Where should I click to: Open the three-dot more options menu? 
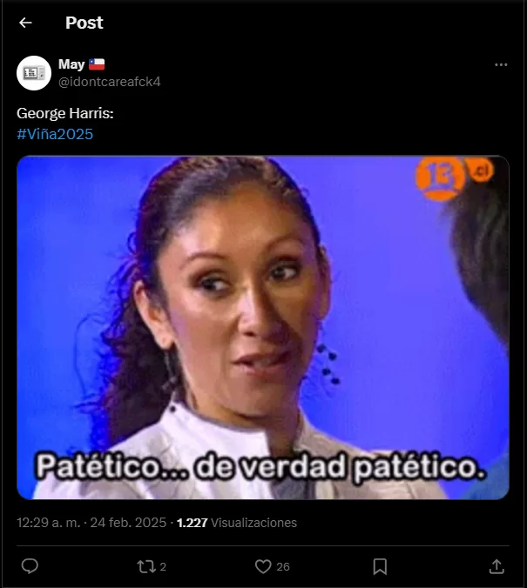click(x=501, y=65)
